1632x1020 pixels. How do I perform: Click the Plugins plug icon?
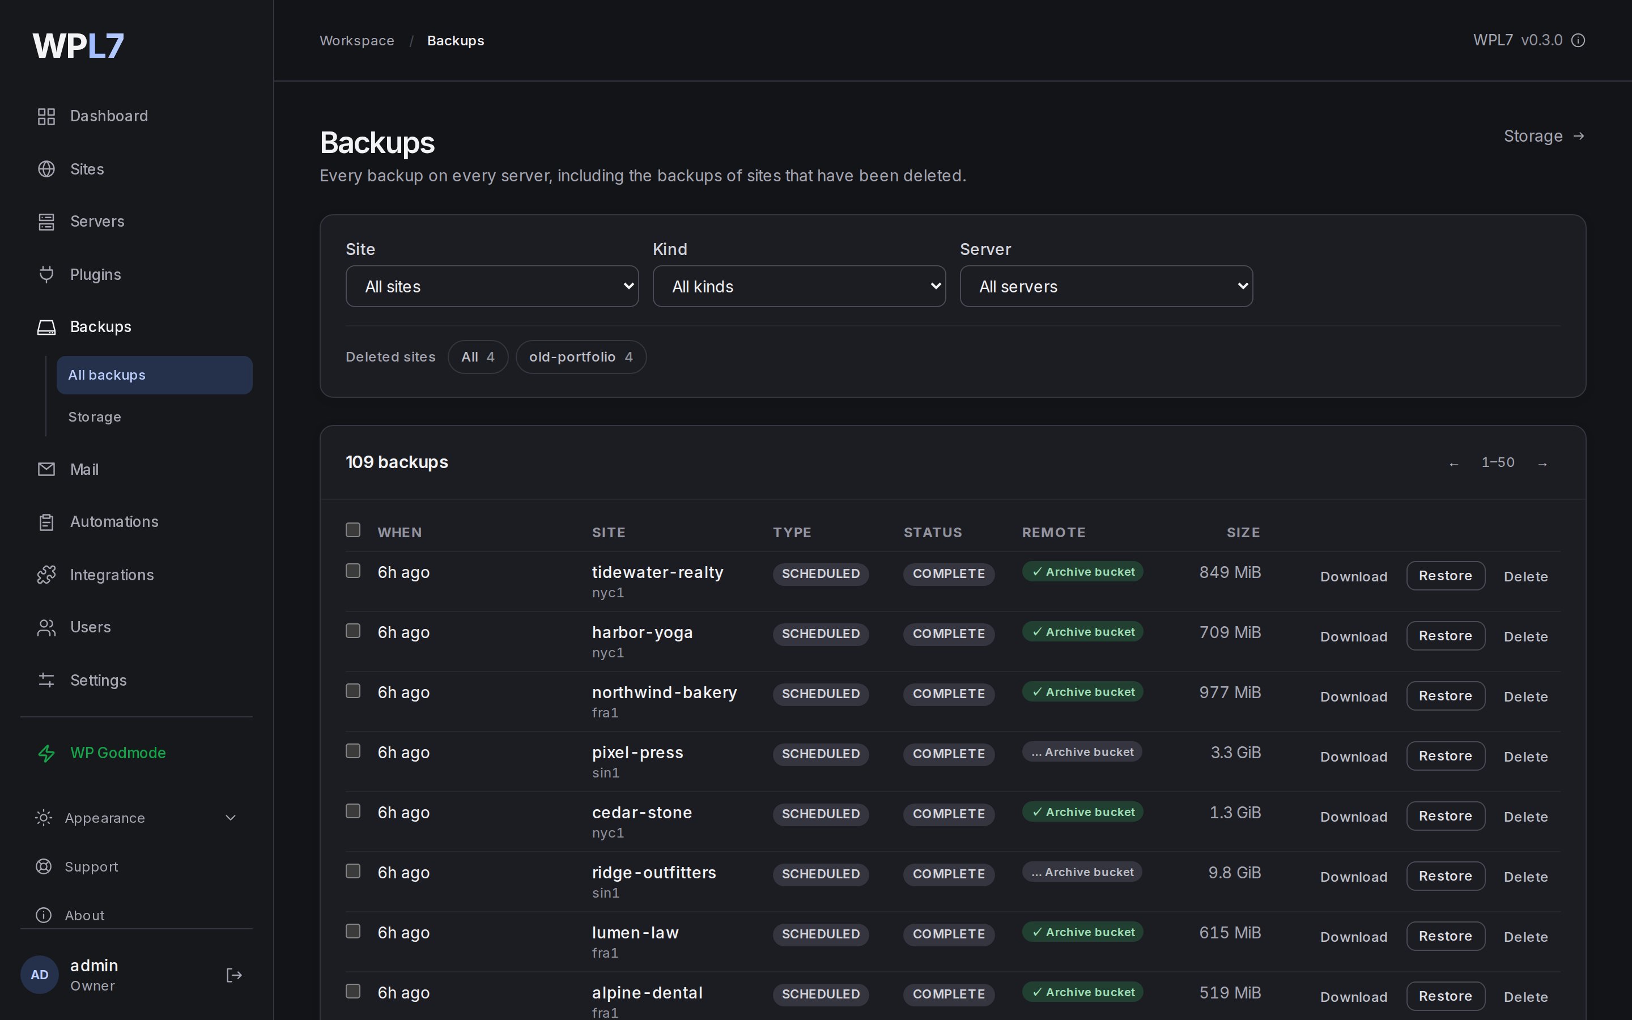(x=46, y=274)
